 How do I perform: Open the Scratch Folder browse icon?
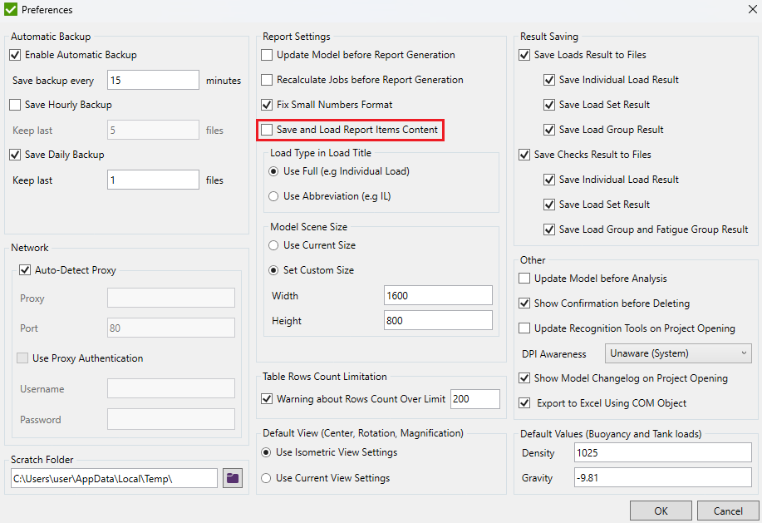point(233,477)
